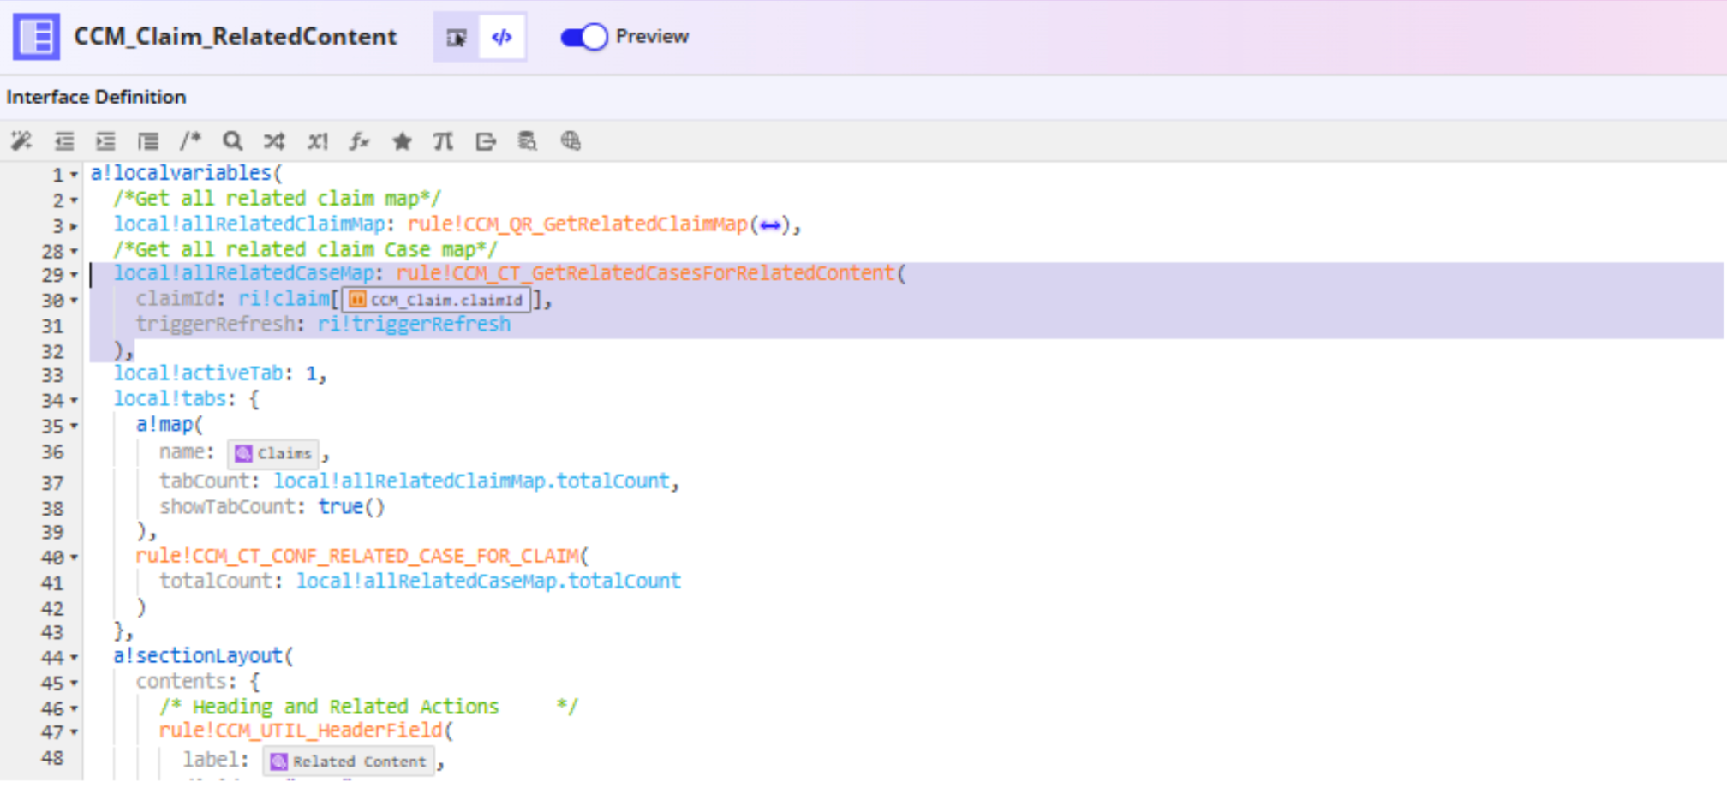This screenshot has height=812, width=1727.
Task: Click the export arrow toolbar icon
Action: [x=486, y=141]
